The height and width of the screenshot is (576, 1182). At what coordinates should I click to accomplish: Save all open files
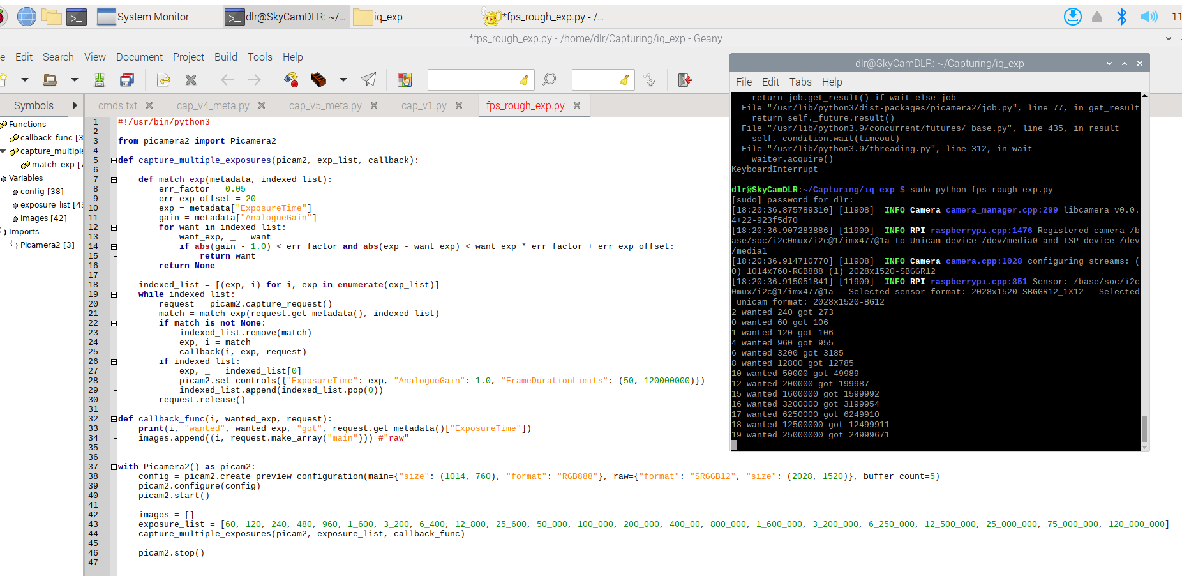127,80
